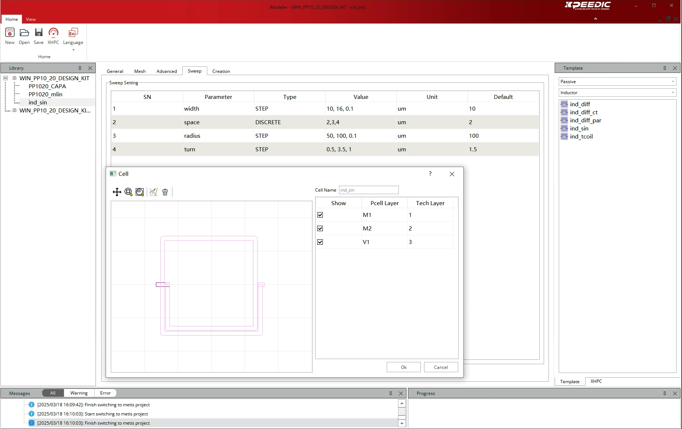Screen dimensions: 682x429
Task: Open the Passive category dropdown
Action: [x=617, y=82]
